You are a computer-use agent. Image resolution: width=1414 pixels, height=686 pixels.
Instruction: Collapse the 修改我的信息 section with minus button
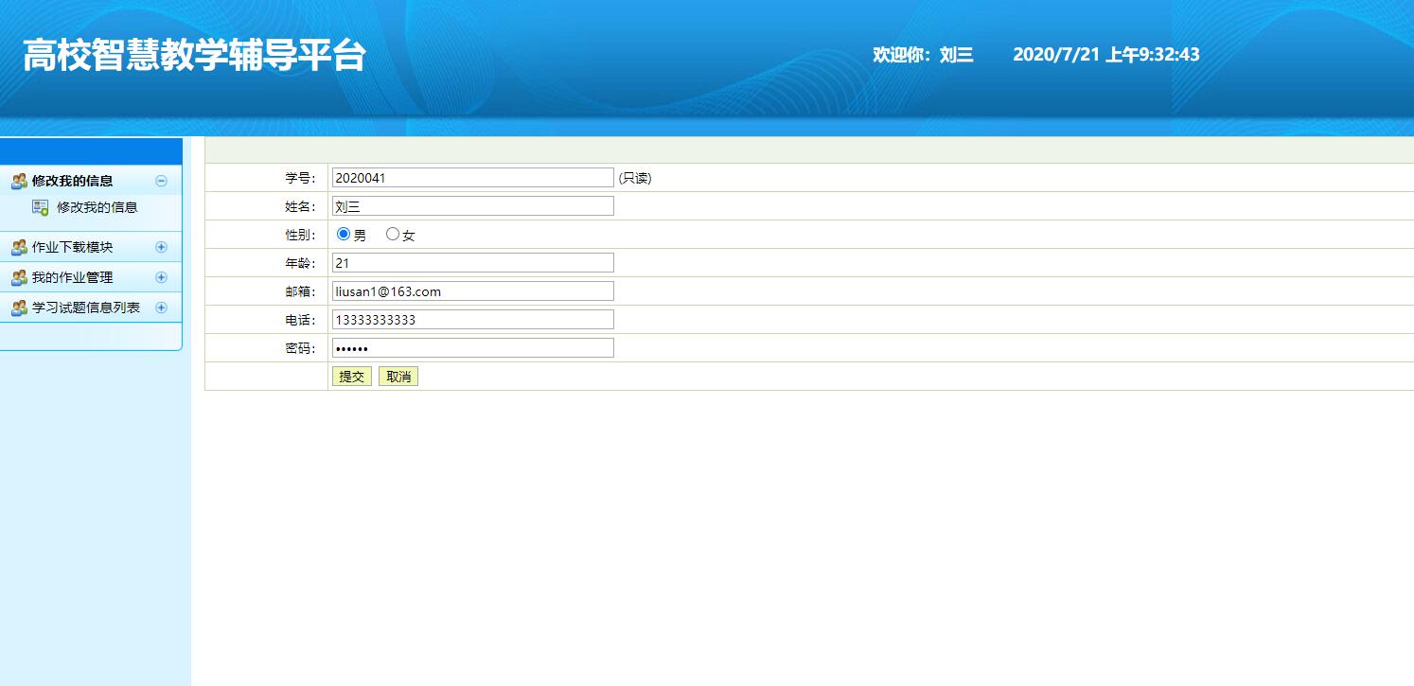coord(161,181)
